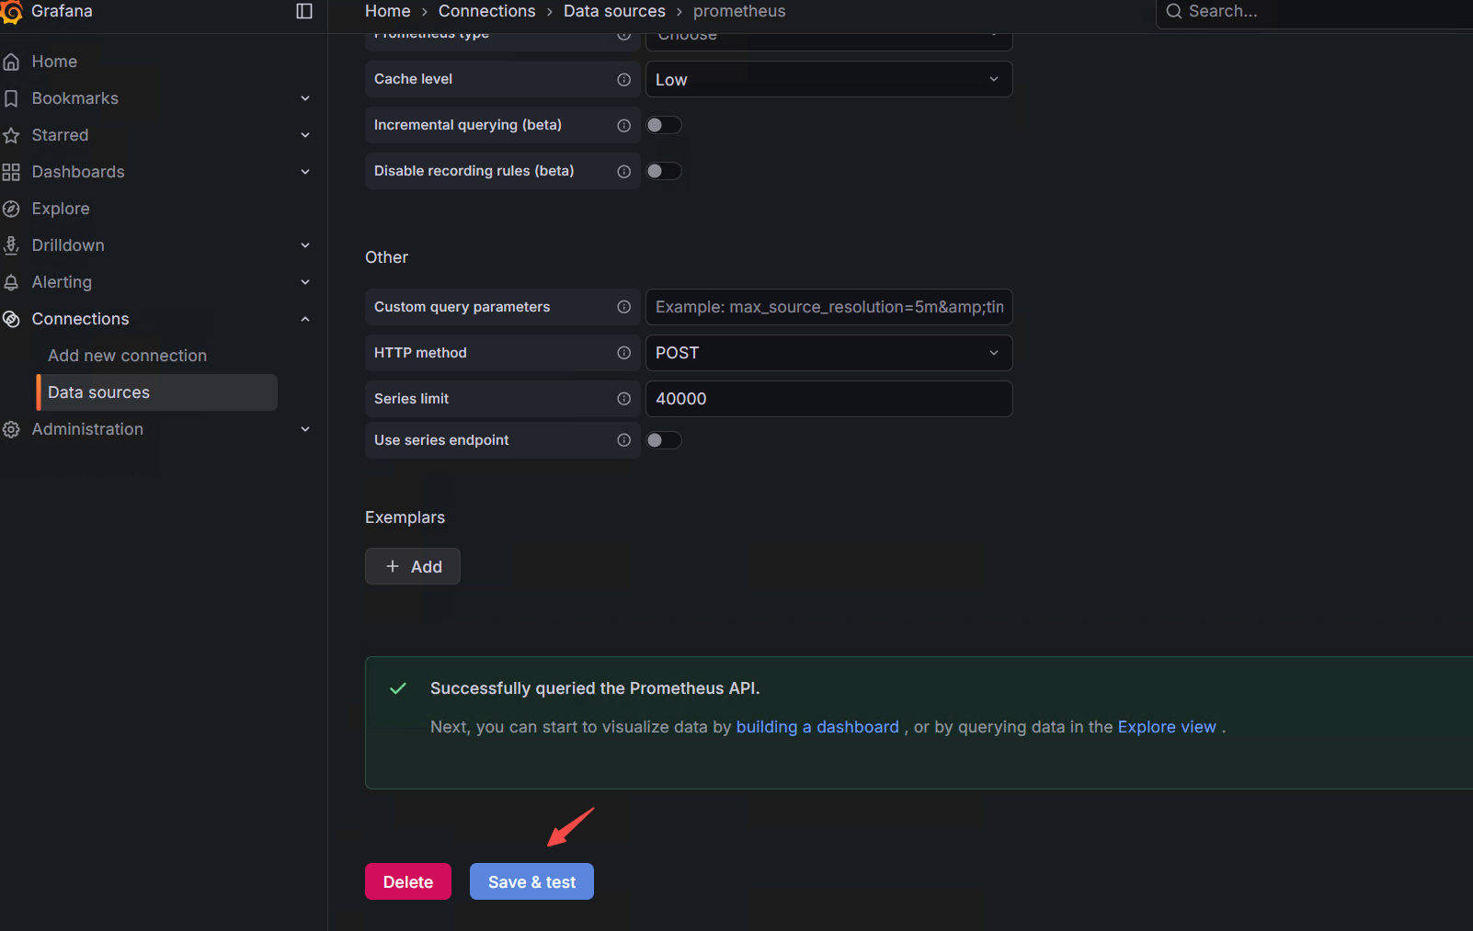Show info tooltip for Cache level
1473x931 pixels.
[x=624, y=79]
